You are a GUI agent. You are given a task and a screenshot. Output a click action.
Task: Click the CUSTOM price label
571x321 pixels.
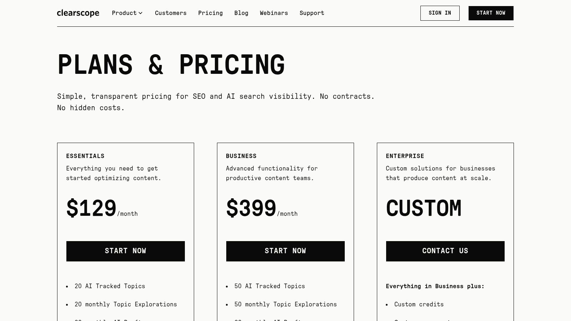(x=424, y=208)
